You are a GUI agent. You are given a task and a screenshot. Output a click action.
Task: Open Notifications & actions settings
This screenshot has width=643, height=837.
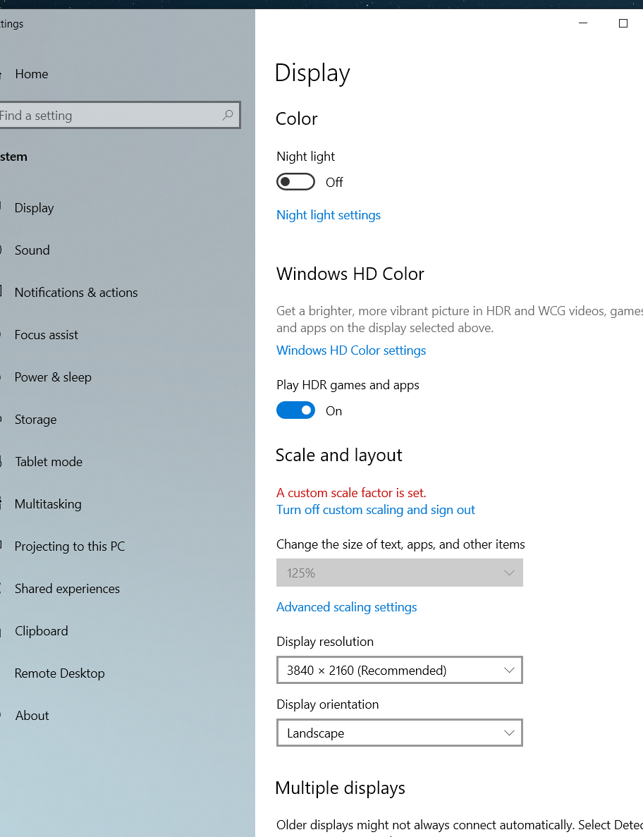coord(75,293)
